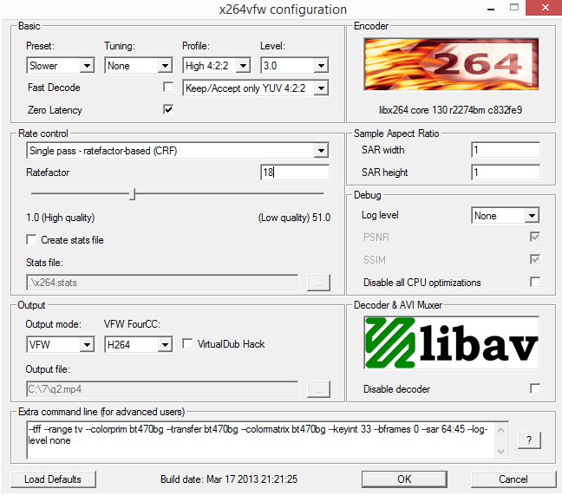Click the SAR height input field

point(506,173)
